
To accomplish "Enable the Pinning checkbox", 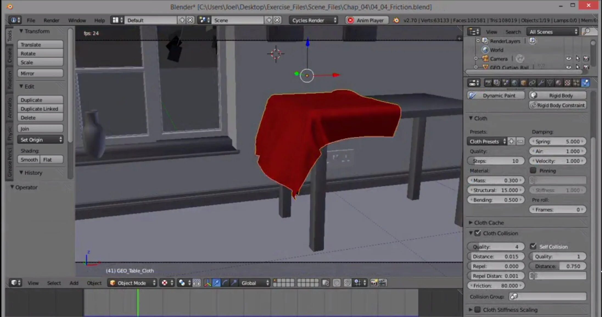I will click(x=533, y=170).
